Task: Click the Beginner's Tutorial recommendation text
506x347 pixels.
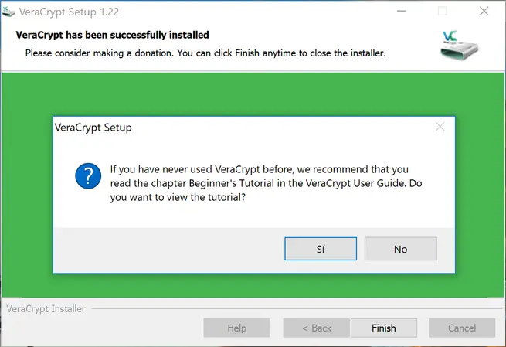Action: [260, 183]
